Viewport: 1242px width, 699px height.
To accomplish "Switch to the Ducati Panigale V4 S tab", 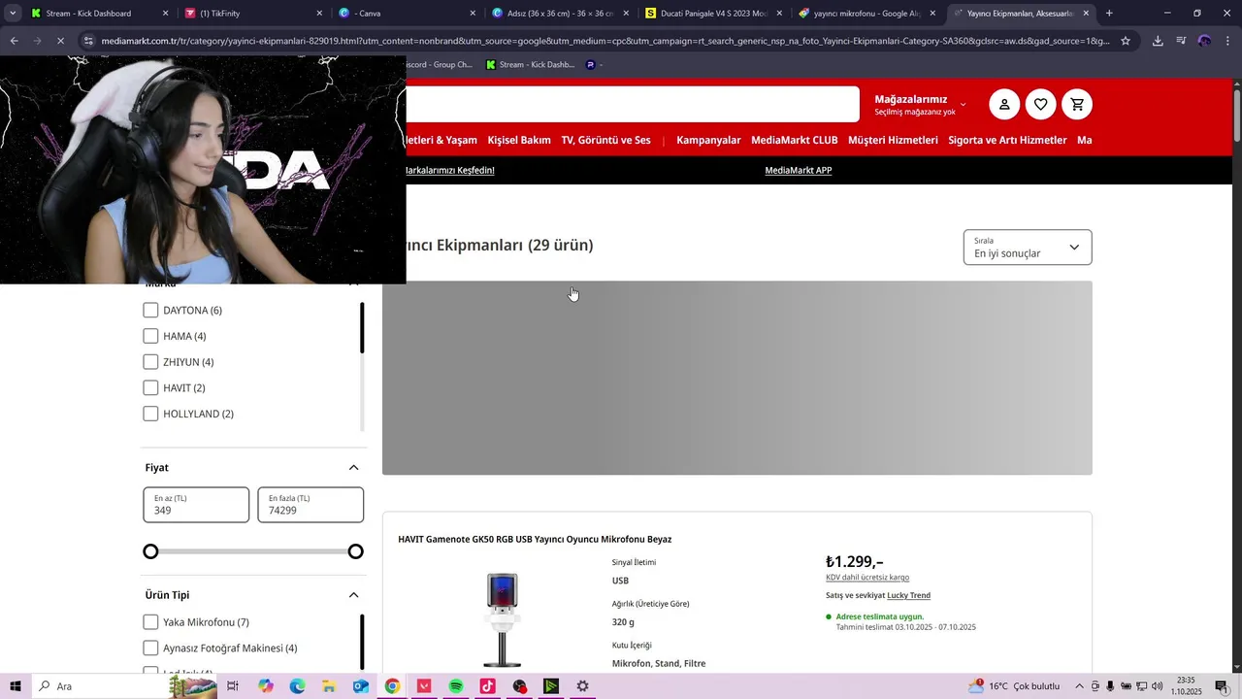I will (713, 14).
